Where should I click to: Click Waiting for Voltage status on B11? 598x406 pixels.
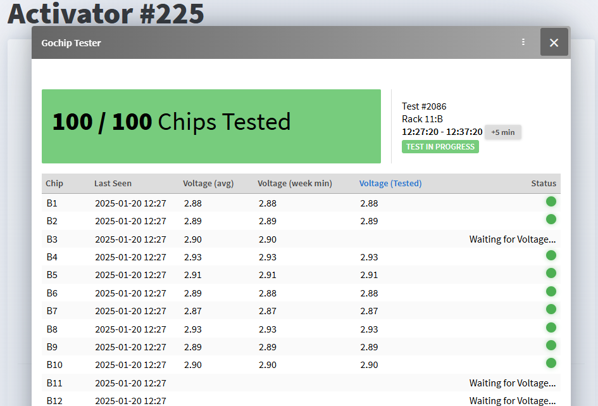pyautogui.click(x=512, y=383)
